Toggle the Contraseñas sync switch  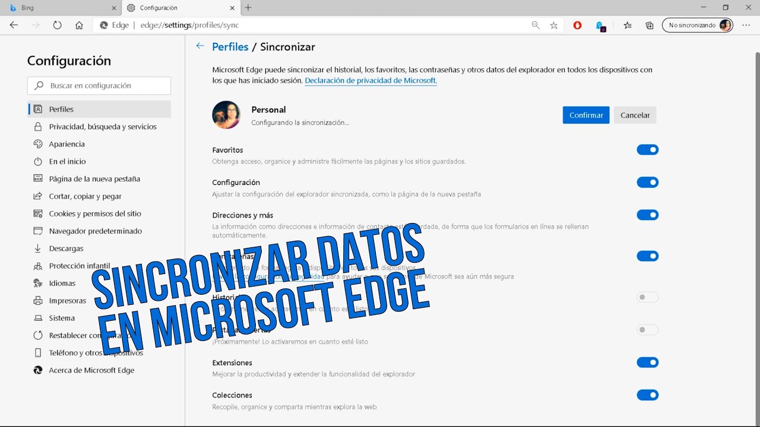point(648,256)
